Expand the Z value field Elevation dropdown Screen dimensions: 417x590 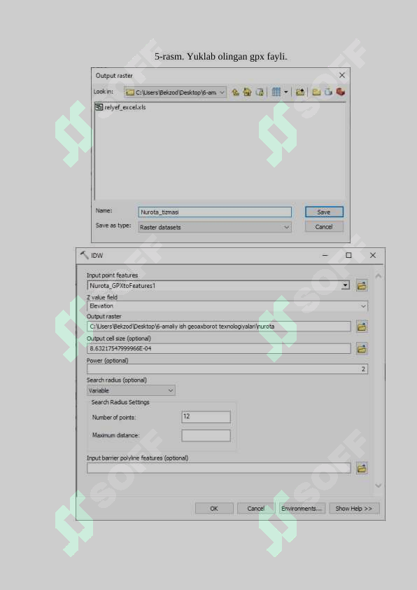[x=227, y=306]
